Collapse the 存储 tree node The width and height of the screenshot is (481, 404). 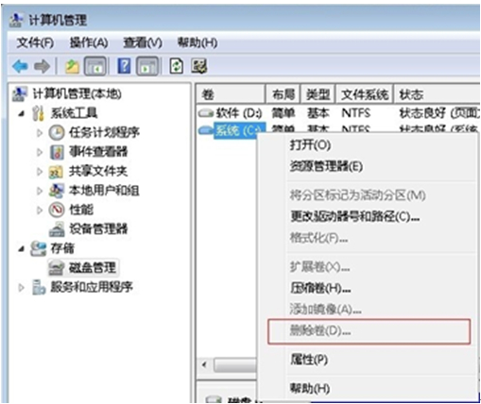pyautogui.click(x=21, y=249)
